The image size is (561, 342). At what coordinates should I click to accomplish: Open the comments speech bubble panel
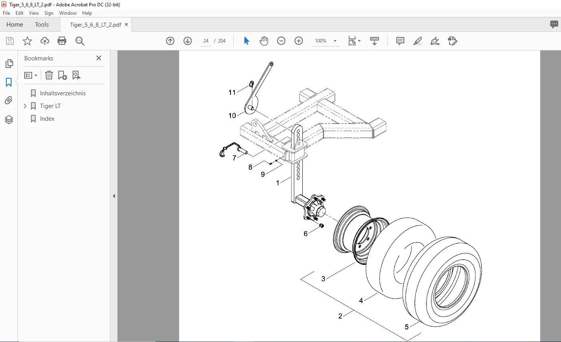(x=554, y=24)
